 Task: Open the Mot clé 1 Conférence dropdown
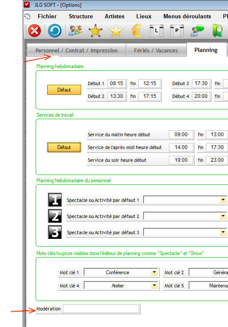click(154, 272)
